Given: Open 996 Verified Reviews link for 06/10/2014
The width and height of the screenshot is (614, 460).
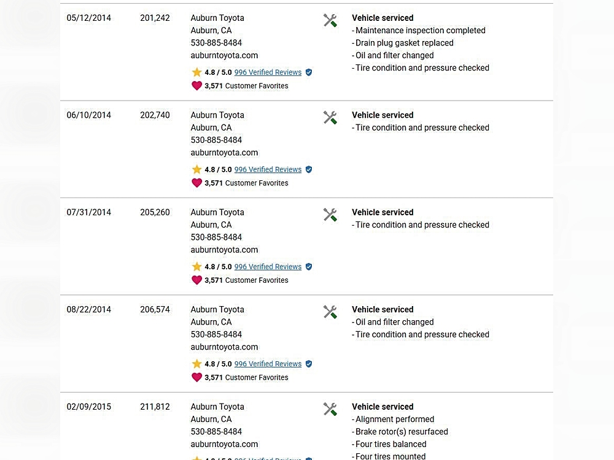Looking at the screenshot, I should point(268,169).
